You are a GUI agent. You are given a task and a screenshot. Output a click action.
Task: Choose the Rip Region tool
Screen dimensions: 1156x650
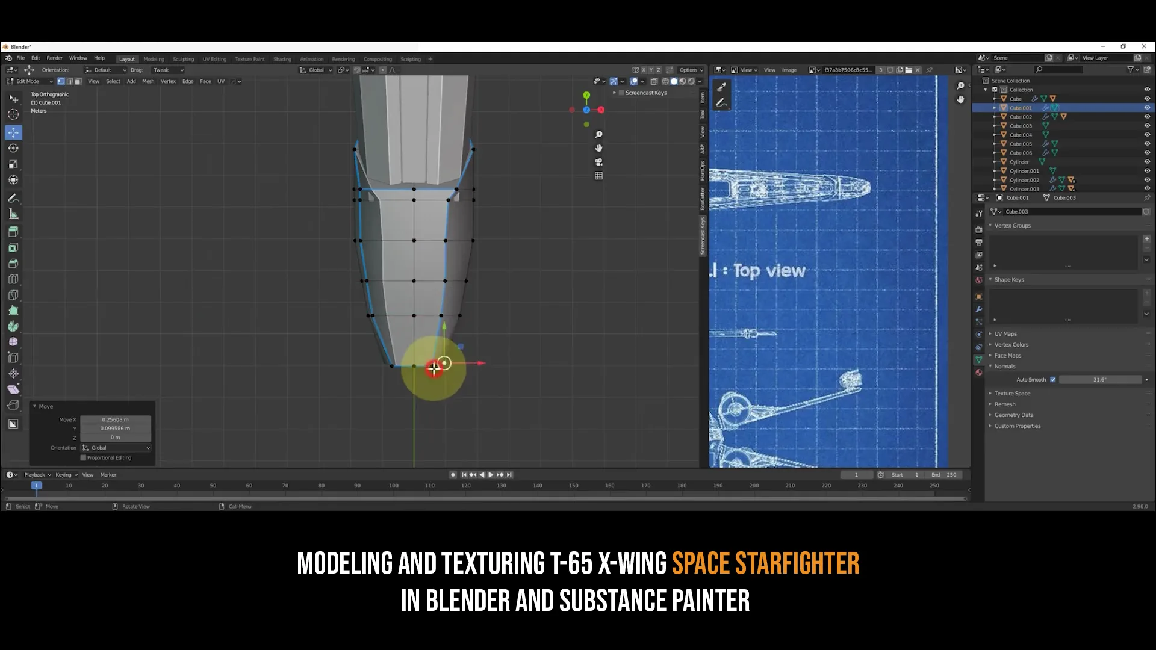13,405
